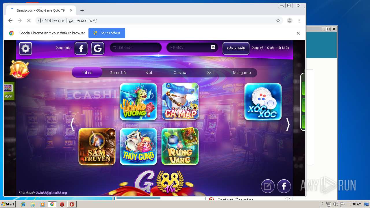Image resolution: width=370 pixels, height=208 pixels.
Task: Log in with the Facebook icon in header
Action: 81,49
